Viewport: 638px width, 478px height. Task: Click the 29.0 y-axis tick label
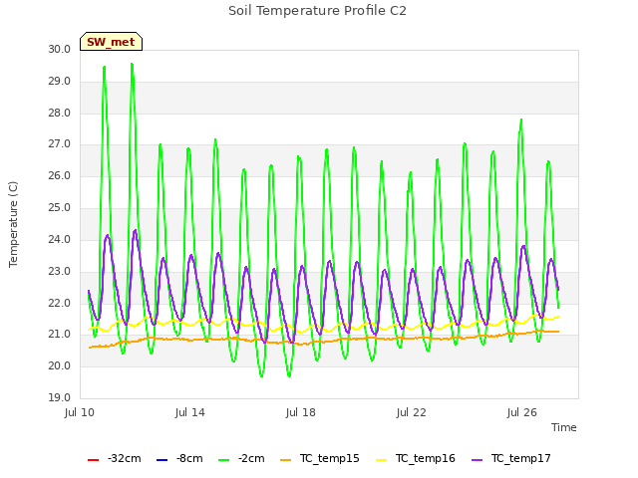tap(60, 82)
